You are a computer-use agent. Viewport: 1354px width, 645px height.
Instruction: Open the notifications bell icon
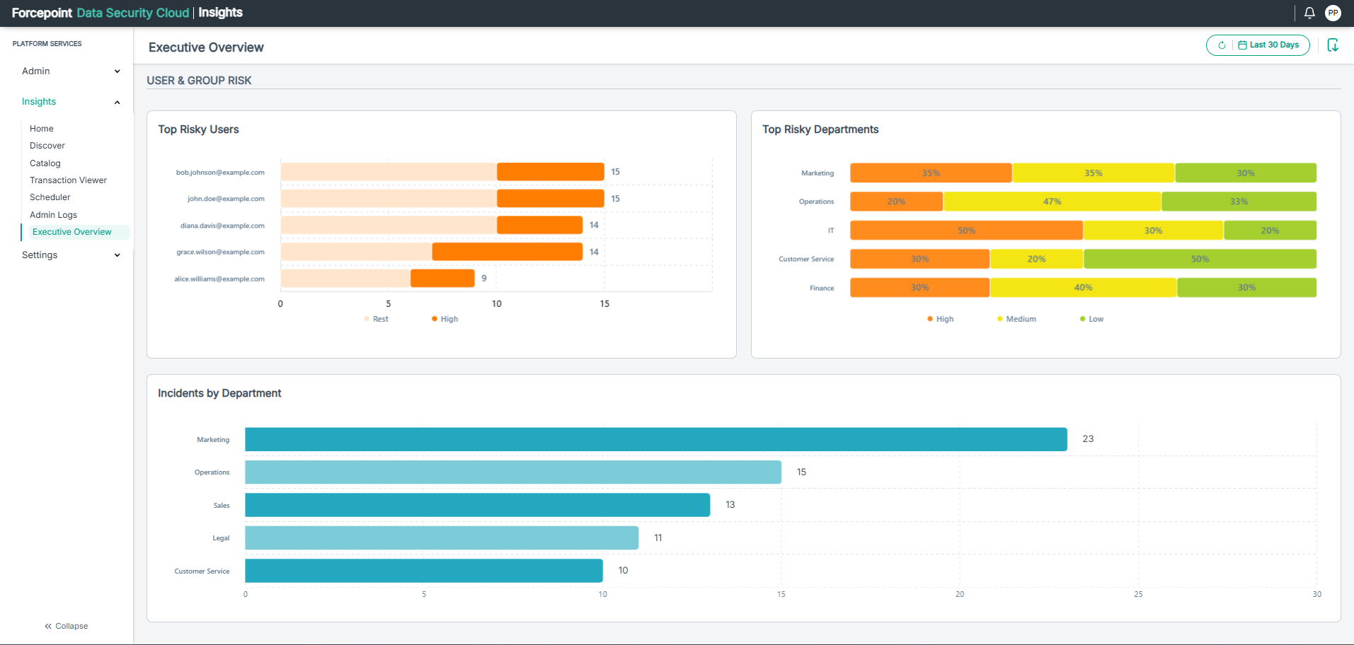point(1309,13)
